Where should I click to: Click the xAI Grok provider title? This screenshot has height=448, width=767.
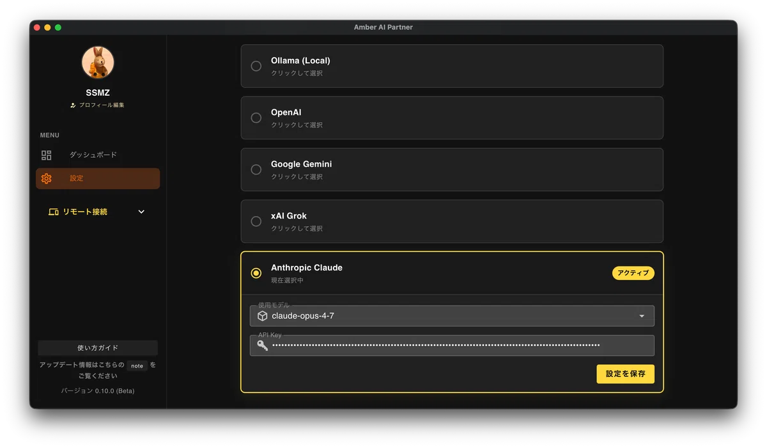pyautogui.click(x=289, y=216)
